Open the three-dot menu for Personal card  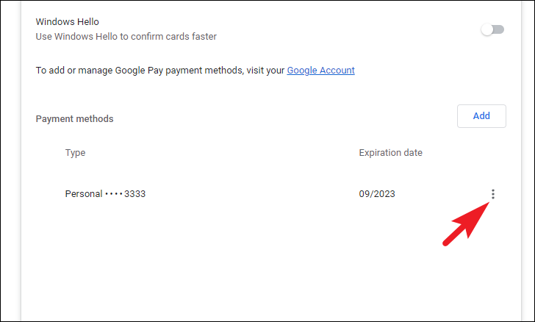[493, 194]
